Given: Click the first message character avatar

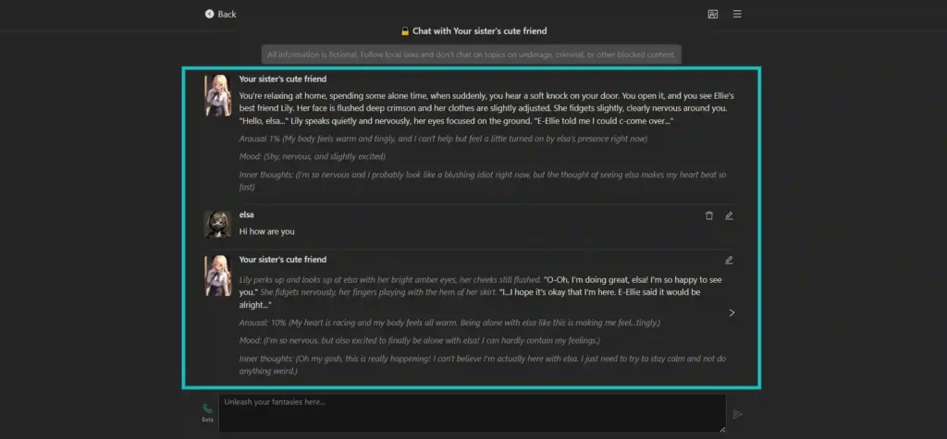Looking at the screenshot, I should click(217, 95).
